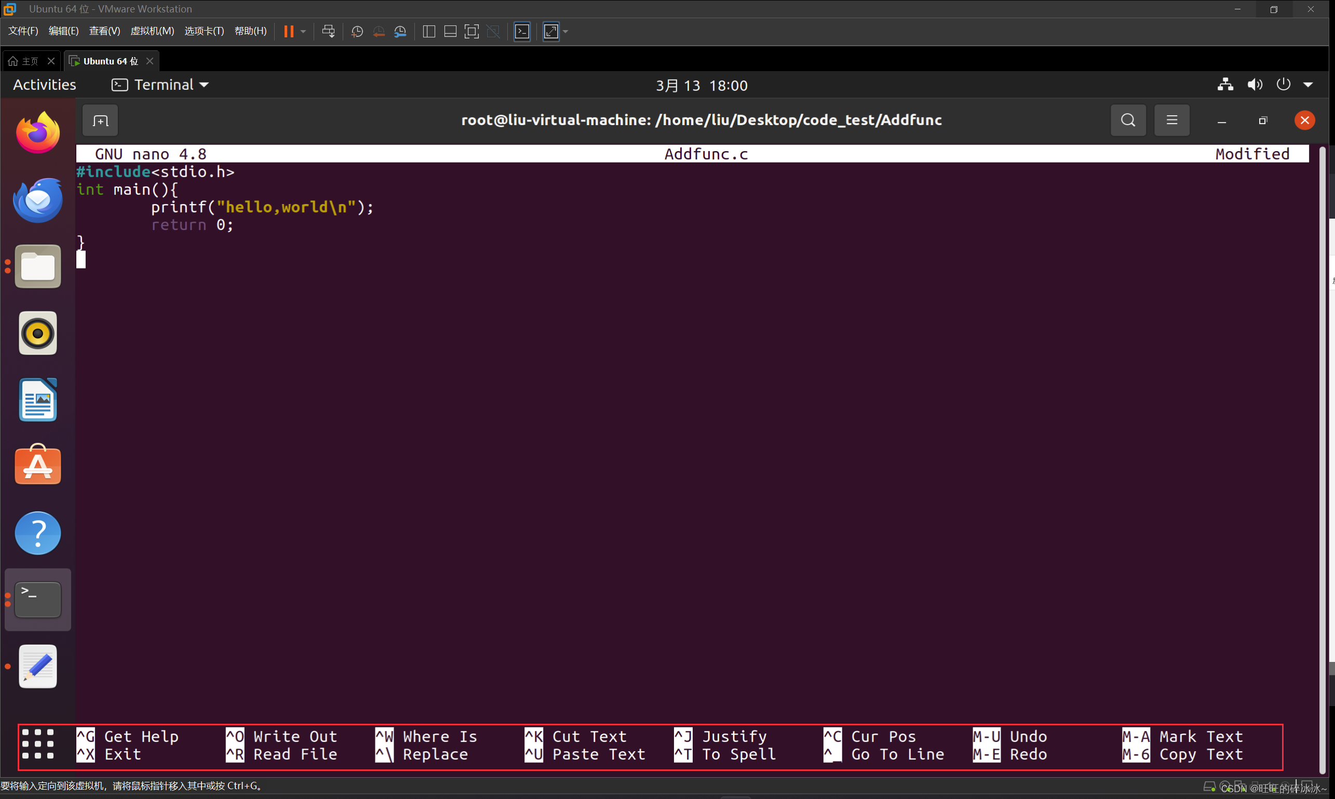Open the 帮助(H) menu
The width and height of the screenshot is (1335, 799).
(250, 31)
